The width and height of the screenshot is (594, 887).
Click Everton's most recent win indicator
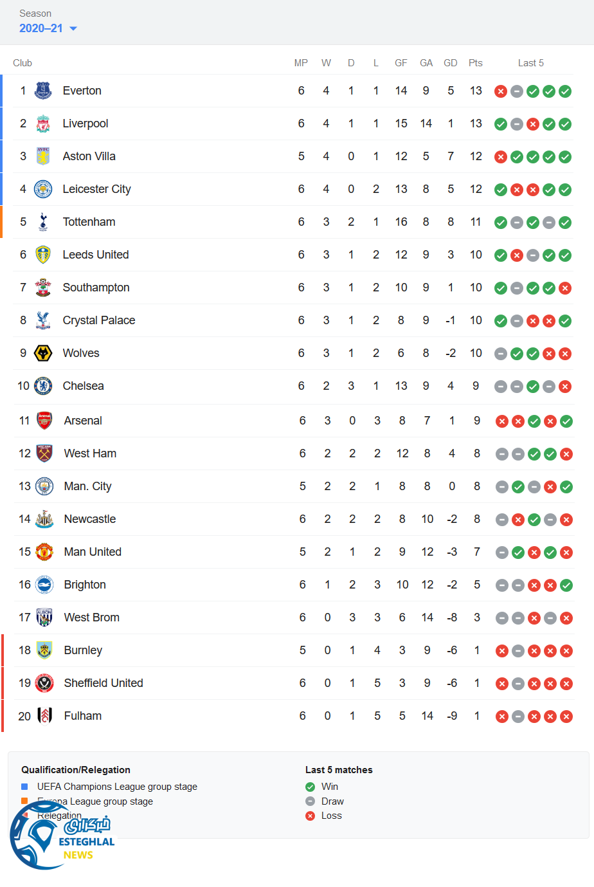(565, 91)
